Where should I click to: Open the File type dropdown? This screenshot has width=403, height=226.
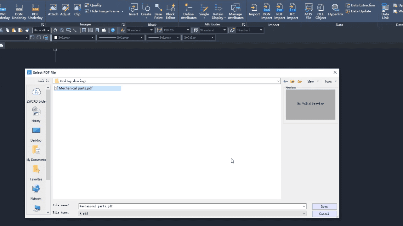(304, 213)
